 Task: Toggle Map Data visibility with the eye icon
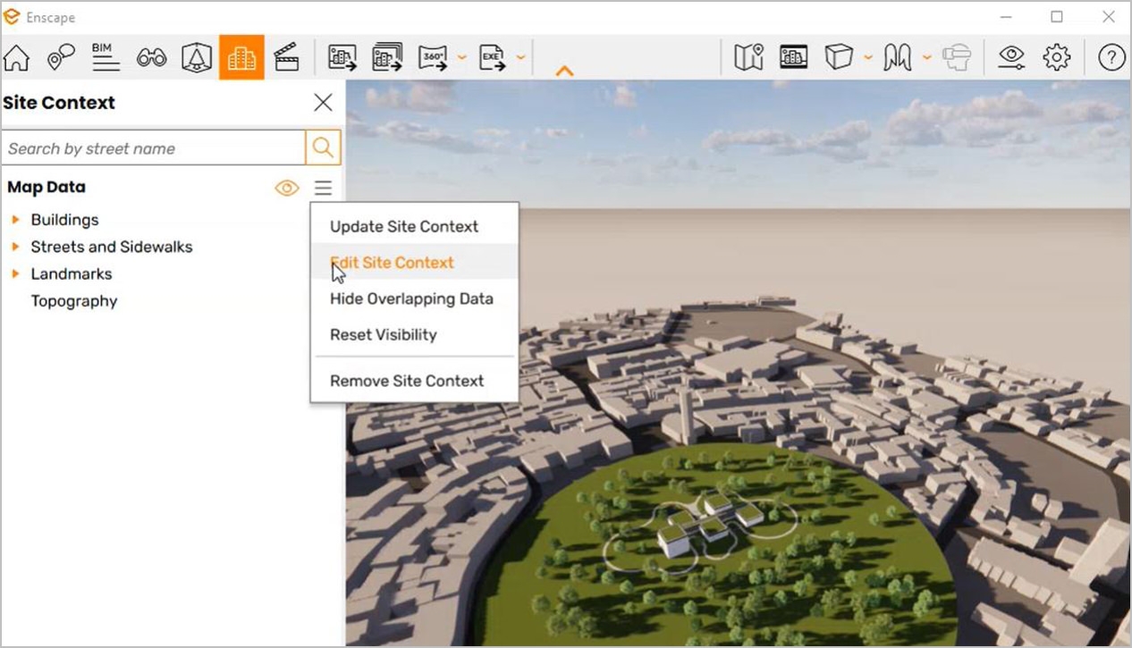286,188
